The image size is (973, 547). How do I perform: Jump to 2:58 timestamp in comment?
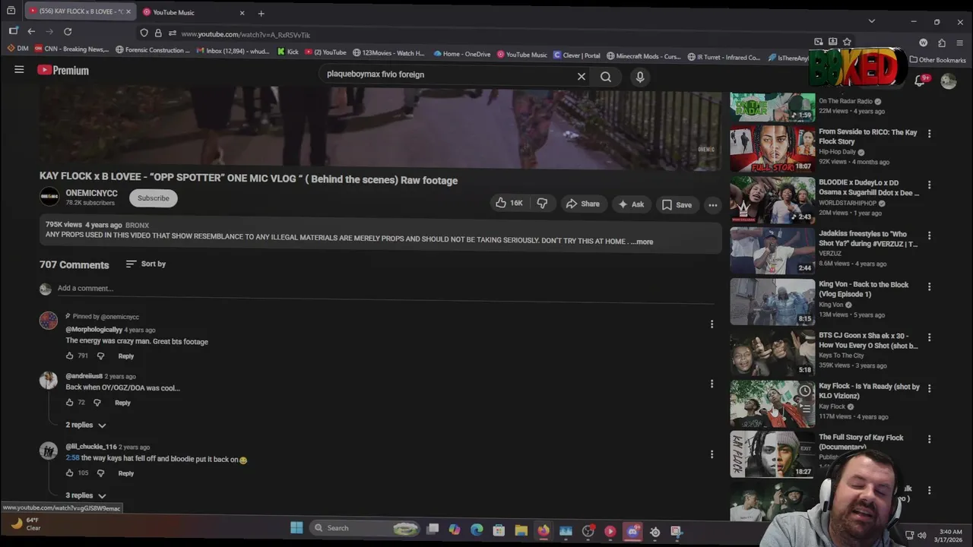(x=72, y=459)
